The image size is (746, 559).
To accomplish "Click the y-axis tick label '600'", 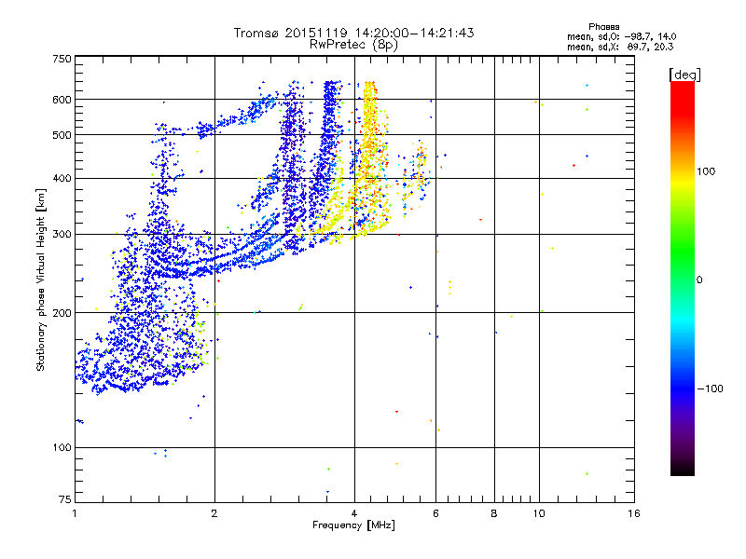I will (62, 100).
